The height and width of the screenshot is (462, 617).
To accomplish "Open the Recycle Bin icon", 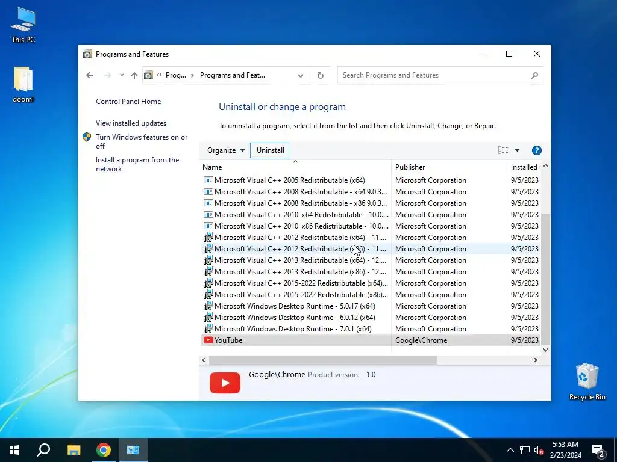I will click(x=587, y=381).
